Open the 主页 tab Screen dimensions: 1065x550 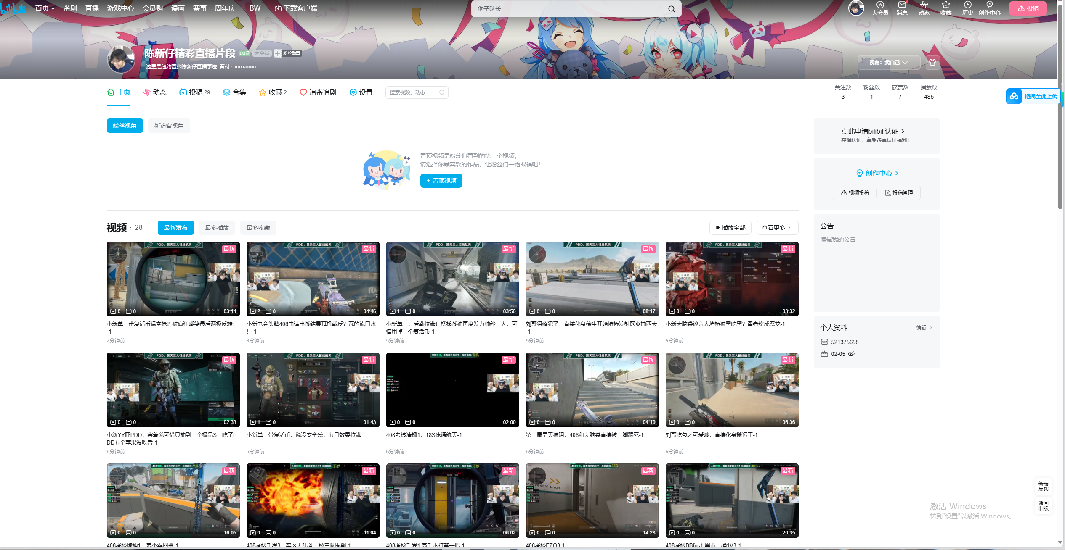pos(119,92)
